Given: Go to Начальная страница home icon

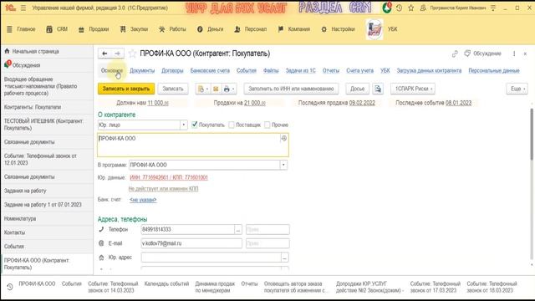Looking at the screenshot, I should click(7, 51).
